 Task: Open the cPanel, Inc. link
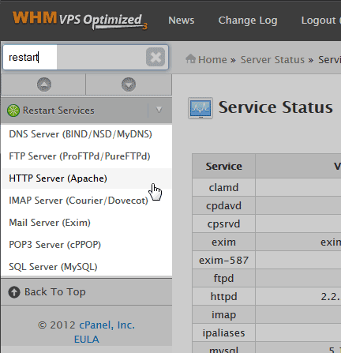pyautogui.click(x=107, y=325)
